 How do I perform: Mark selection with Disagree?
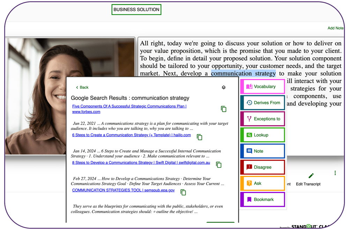tap(263, 167)
